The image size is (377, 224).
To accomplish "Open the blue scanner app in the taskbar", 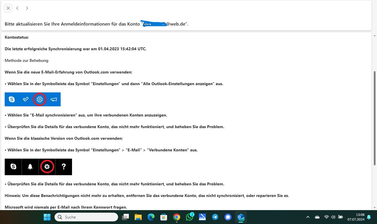I will (202, 217).
